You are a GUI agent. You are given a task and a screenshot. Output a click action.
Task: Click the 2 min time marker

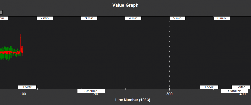[x=45, y=18]
